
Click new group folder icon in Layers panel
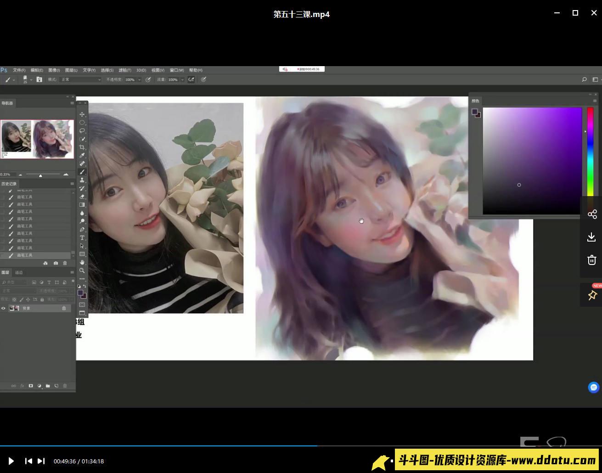click(48, 386)
